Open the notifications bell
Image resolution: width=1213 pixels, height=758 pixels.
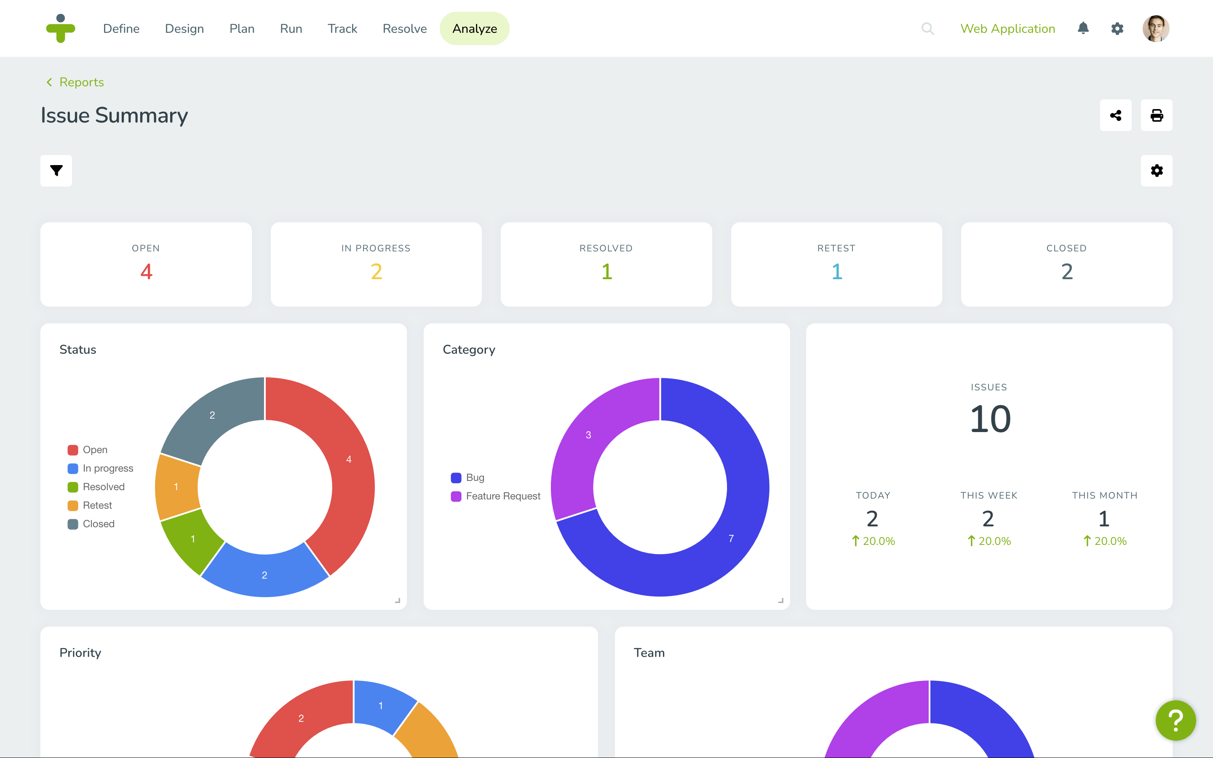[x=1083, y=28]
